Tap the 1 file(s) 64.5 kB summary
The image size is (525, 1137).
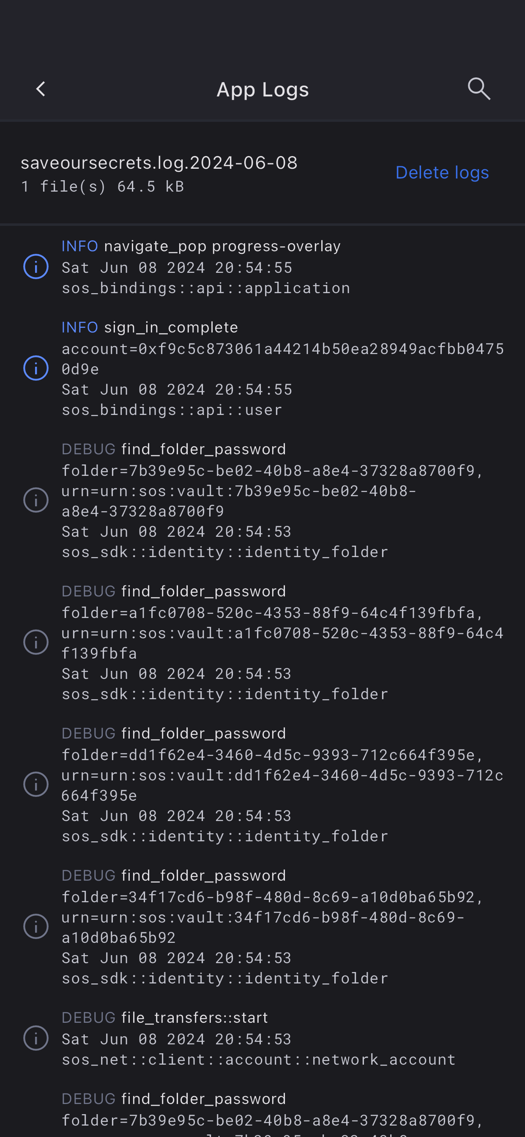102,187
